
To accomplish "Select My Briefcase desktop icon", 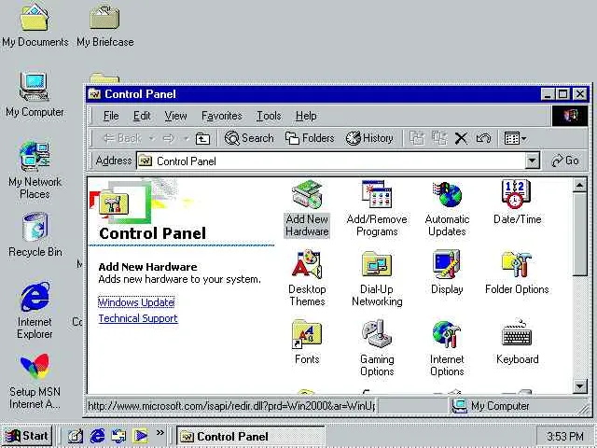I will click(105, 25).
